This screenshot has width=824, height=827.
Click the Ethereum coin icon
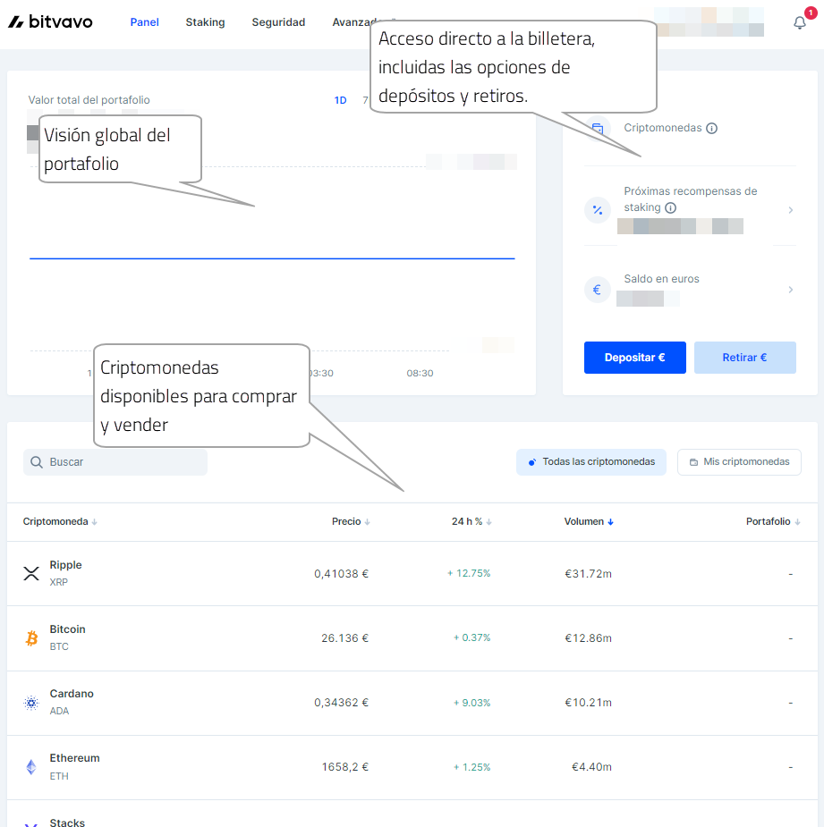(x=31, y=767)
